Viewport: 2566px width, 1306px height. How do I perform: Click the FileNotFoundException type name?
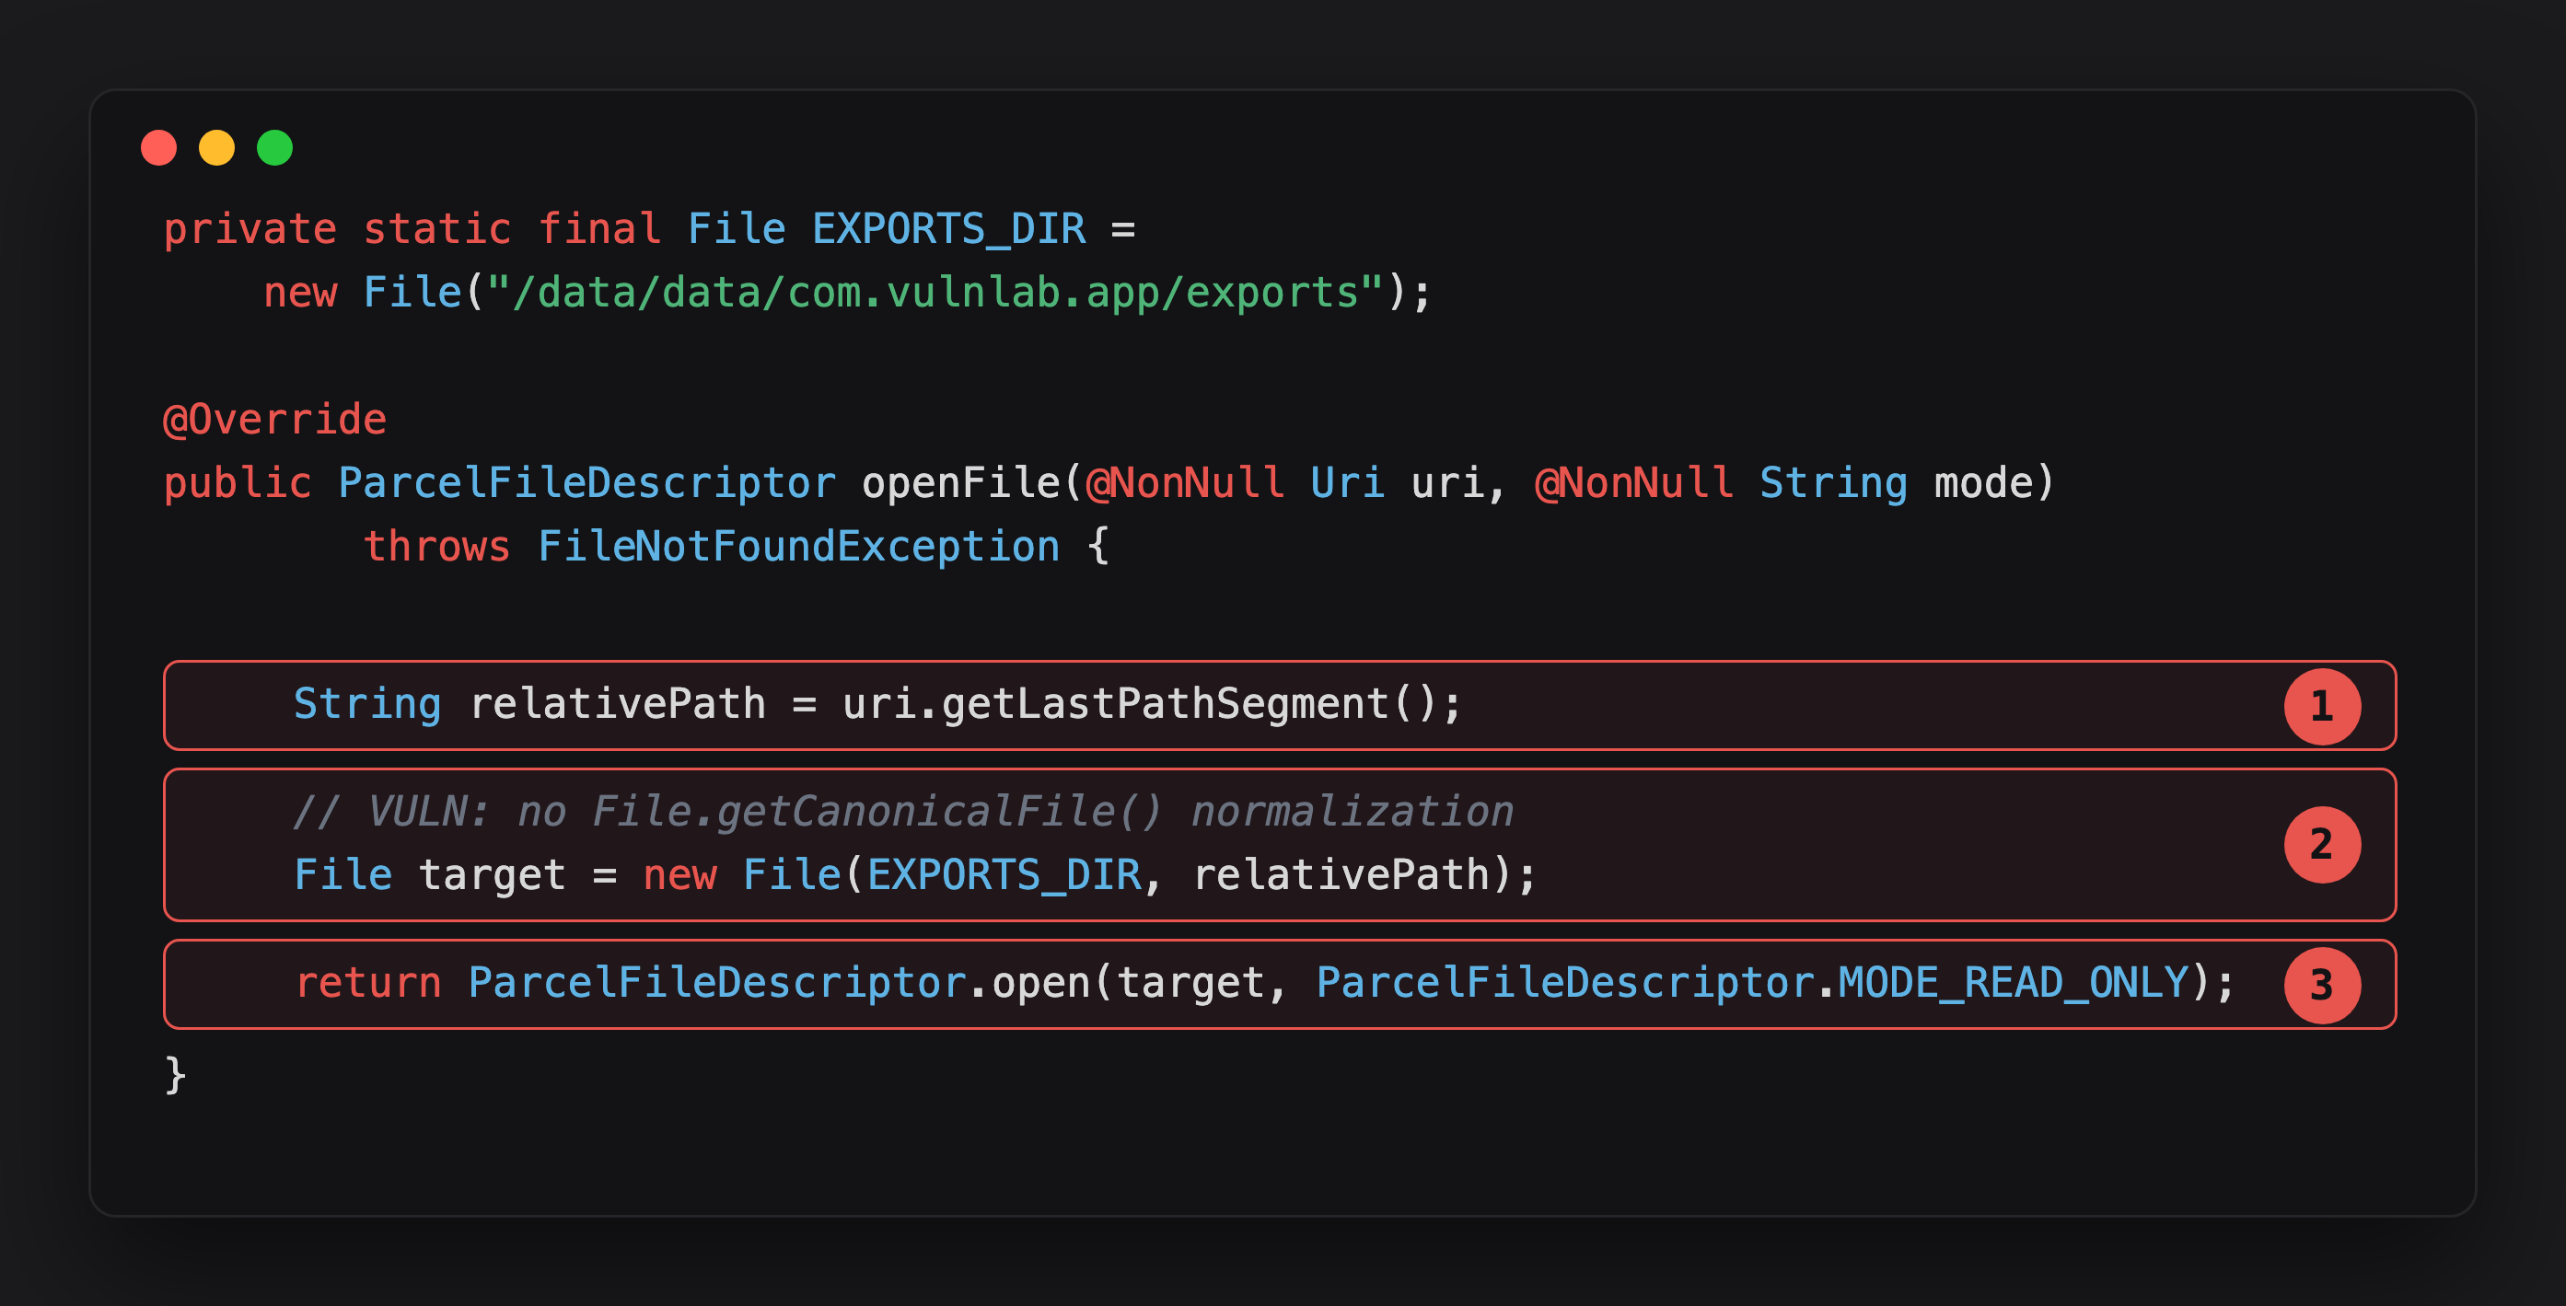(x=799, y=547)
